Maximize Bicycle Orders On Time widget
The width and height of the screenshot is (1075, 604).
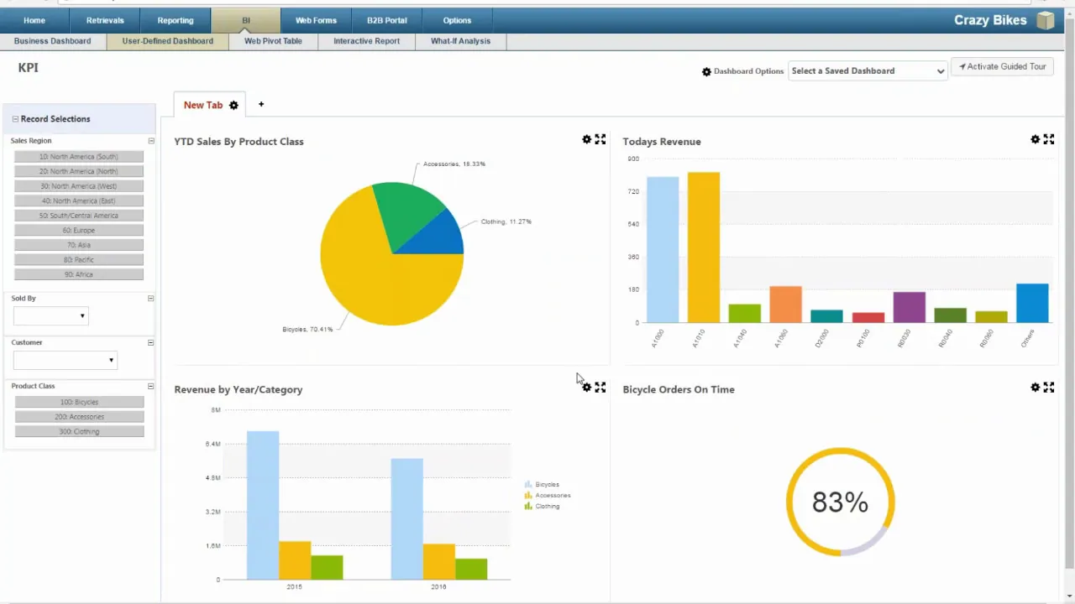(1048, 388)
